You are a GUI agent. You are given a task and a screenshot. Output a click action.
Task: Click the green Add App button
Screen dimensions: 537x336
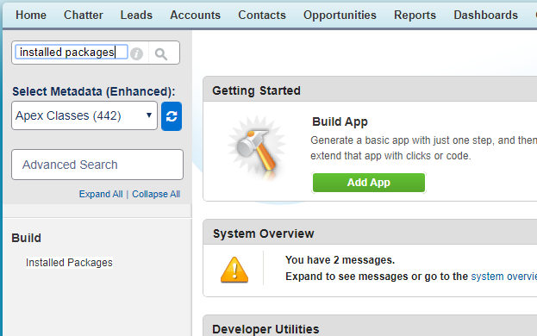tap(369, 183)
